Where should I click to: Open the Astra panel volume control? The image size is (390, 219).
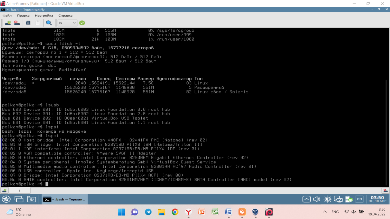[x=317, y=199]
